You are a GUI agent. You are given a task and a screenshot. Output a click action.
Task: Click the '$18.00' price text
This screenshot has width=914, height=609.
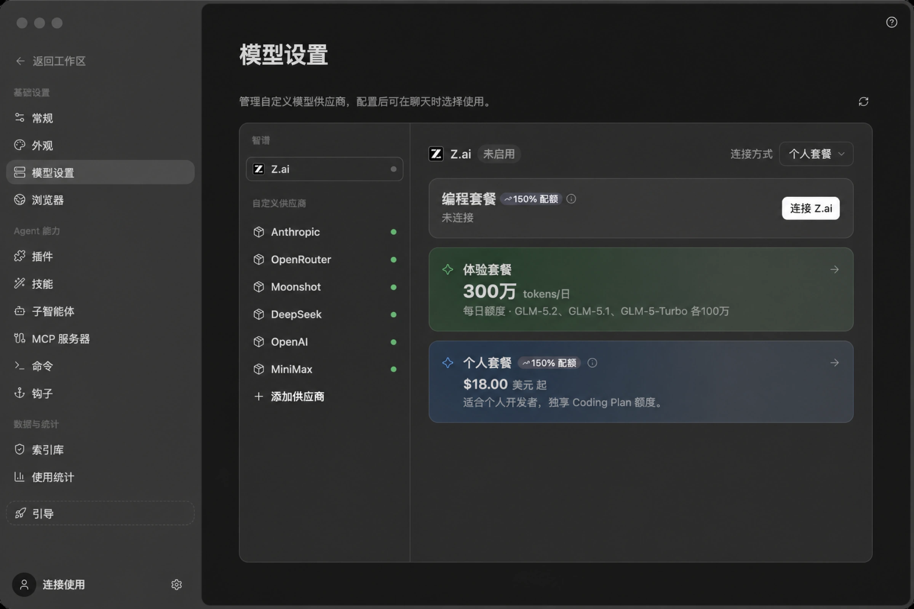(485, 384)
